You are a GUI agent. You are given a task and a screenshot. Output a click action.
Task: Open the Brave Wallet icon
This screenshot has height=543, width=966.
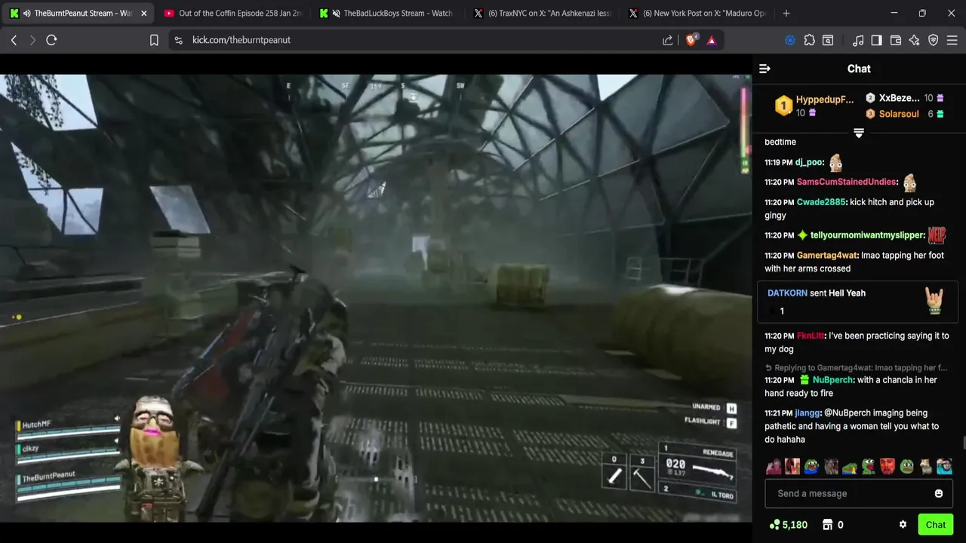click(896, 40)
